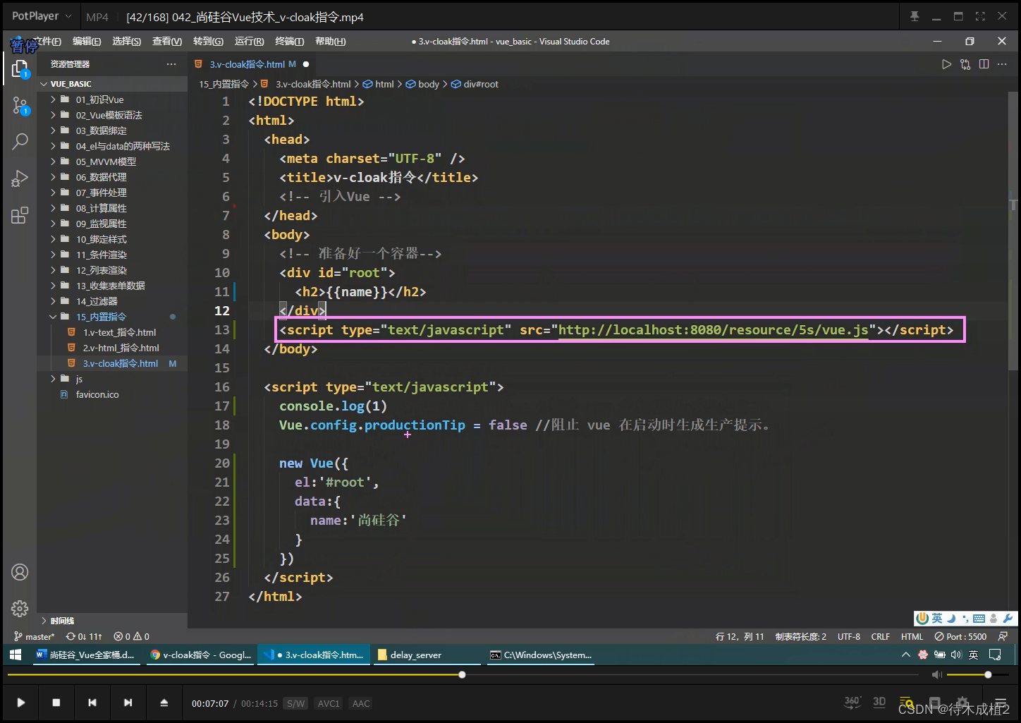This screenshot has height=723, width=1021.
Task: Switch to Chrome v-cloak taskbar window
Action: click(x=201, y=655)
